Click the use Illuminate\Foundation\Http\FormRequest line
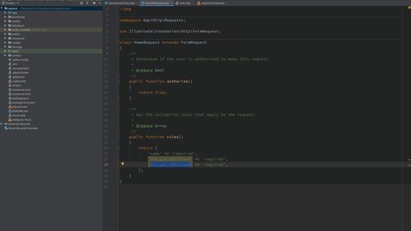Viewport: 411px width, 231px height. (170, 31)
